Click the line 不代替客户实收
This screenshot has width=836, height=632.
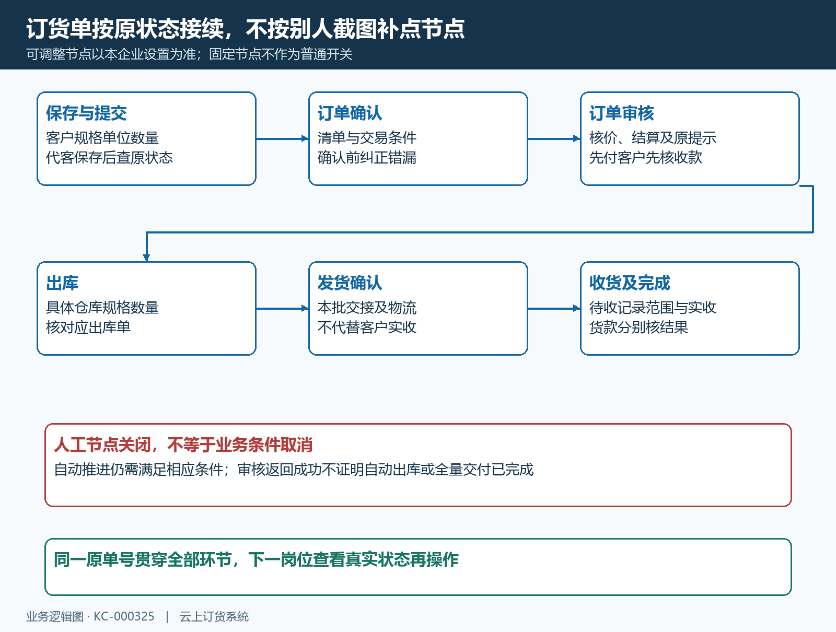click(367, 327)
